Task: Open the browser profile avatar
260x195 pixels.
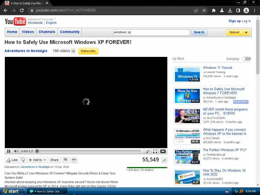Action: pyautogui.click(x=246, y=10)
